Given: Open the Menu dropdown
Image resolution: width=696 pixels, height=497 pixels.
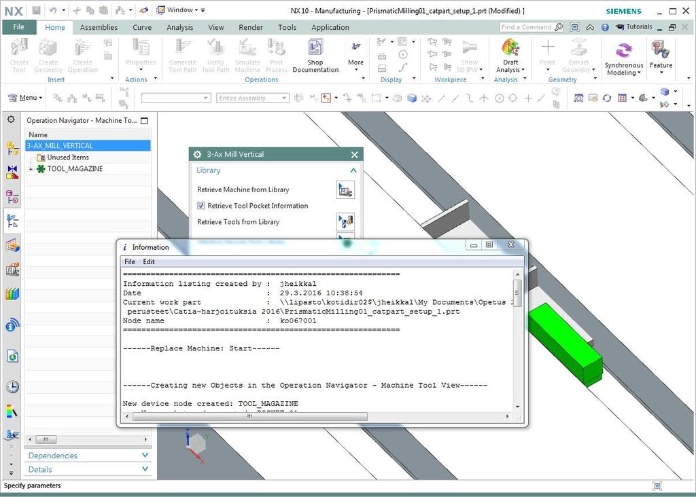Looking at the screenshot, I should [x=25, y=98].
